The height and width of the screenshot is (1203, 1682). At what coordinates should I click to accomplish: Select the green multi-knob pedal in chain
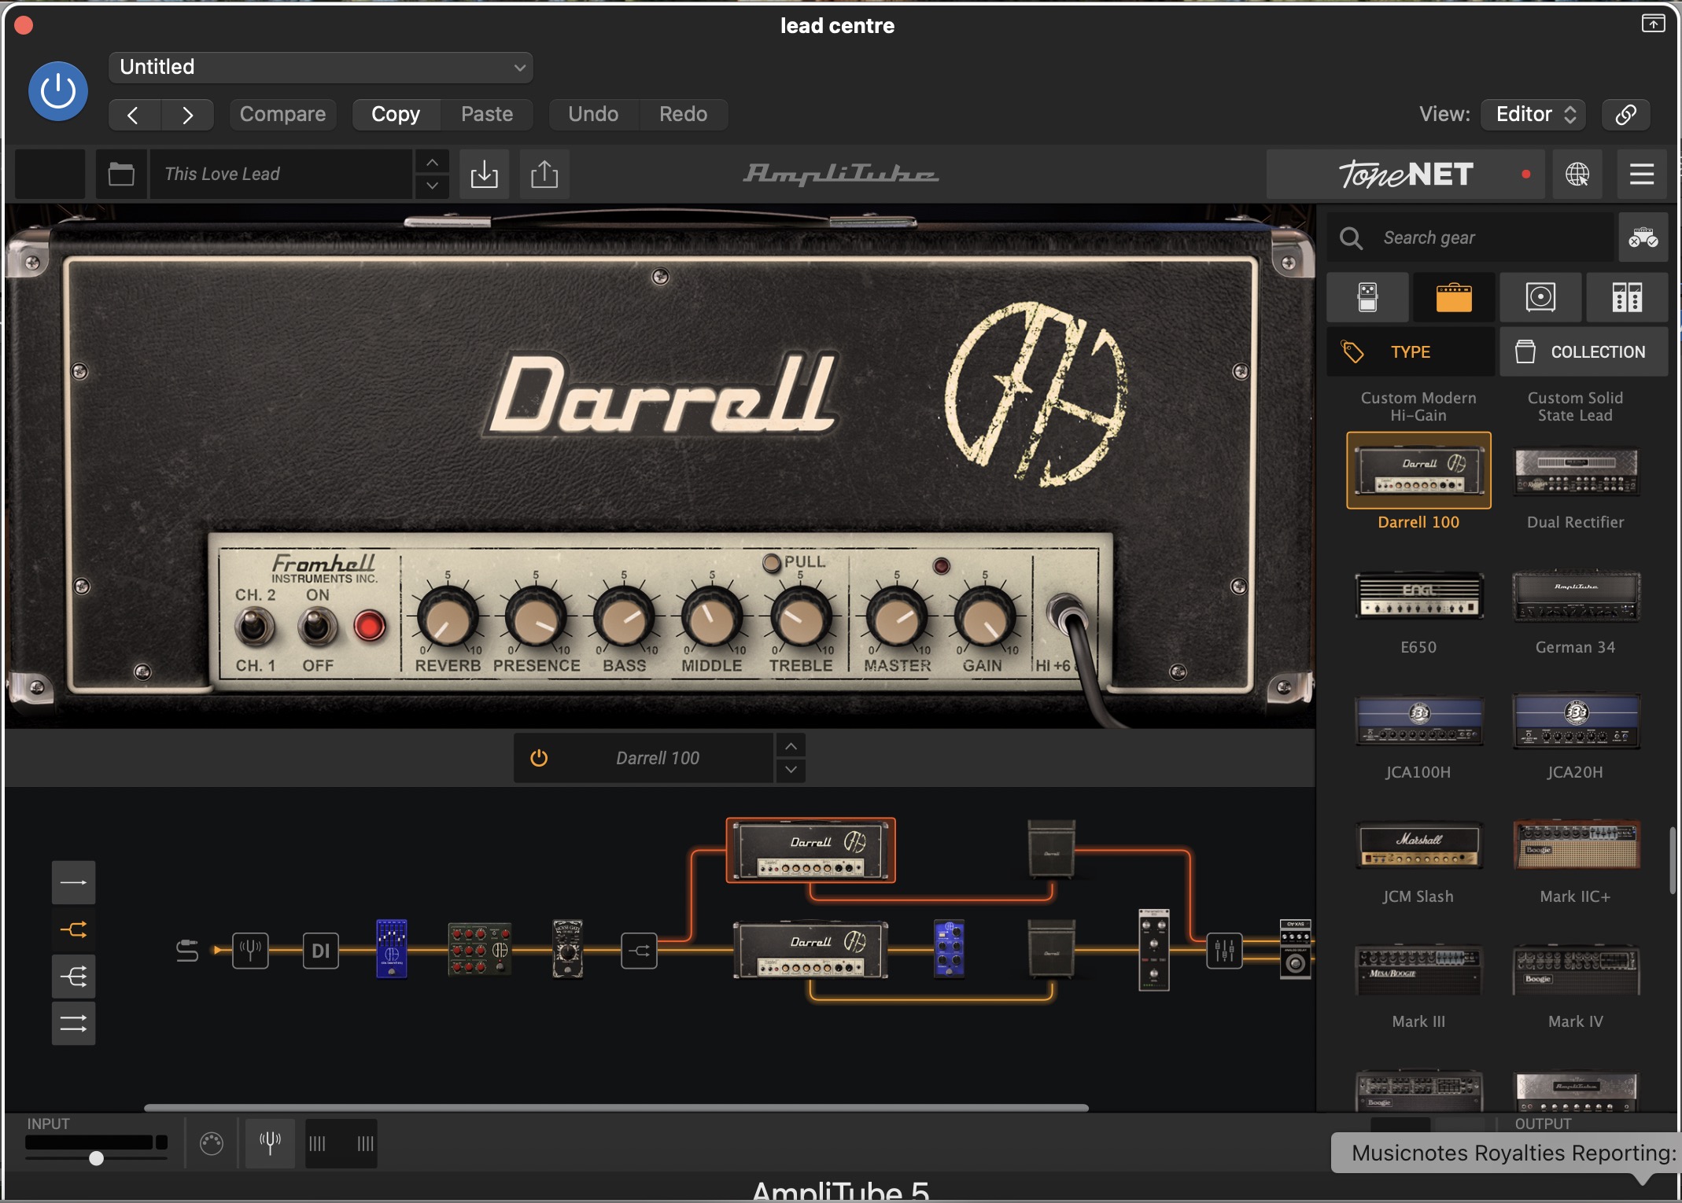click(x=480, y=949)
